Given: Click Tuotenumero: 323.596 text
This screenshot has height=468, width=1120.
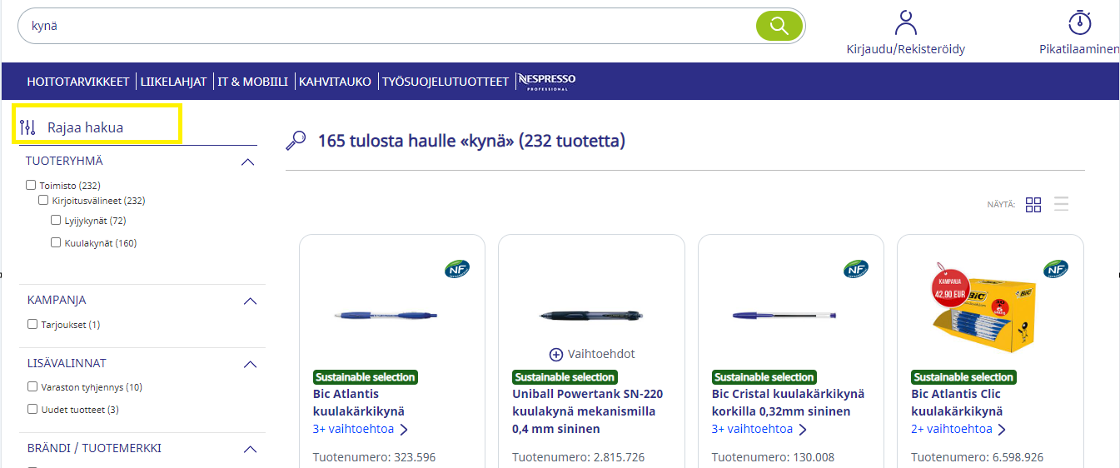Looking at the screenshot, I should tap(374, 457).
